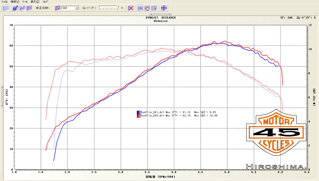Click the red X delete graph icon
Viewport: 319px width, 181px height.
pos(130,8)
